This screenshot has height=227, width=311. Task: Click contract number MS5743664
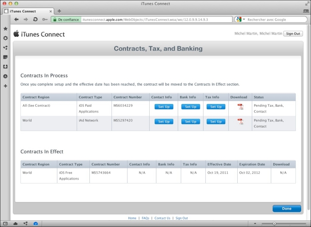(x=101, y=173)
